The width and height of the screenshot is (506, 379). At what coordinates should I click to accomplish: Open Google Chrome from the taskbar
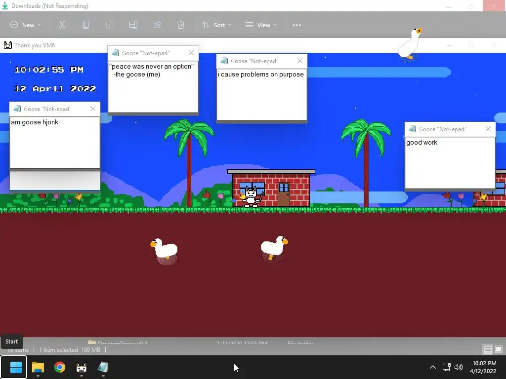pyautogui.click(x=60, y=367)
